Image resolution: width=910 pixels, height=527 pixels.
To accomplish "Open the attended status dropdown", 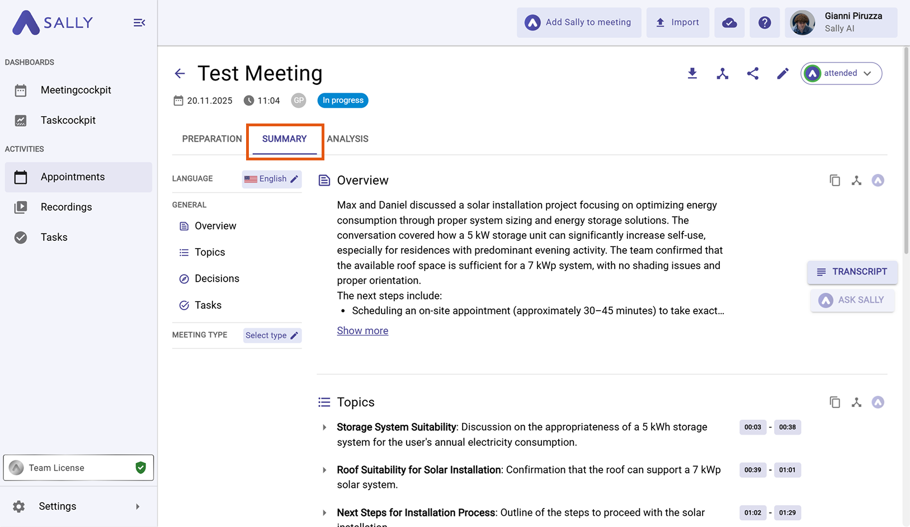I will (x=841, y=73).
